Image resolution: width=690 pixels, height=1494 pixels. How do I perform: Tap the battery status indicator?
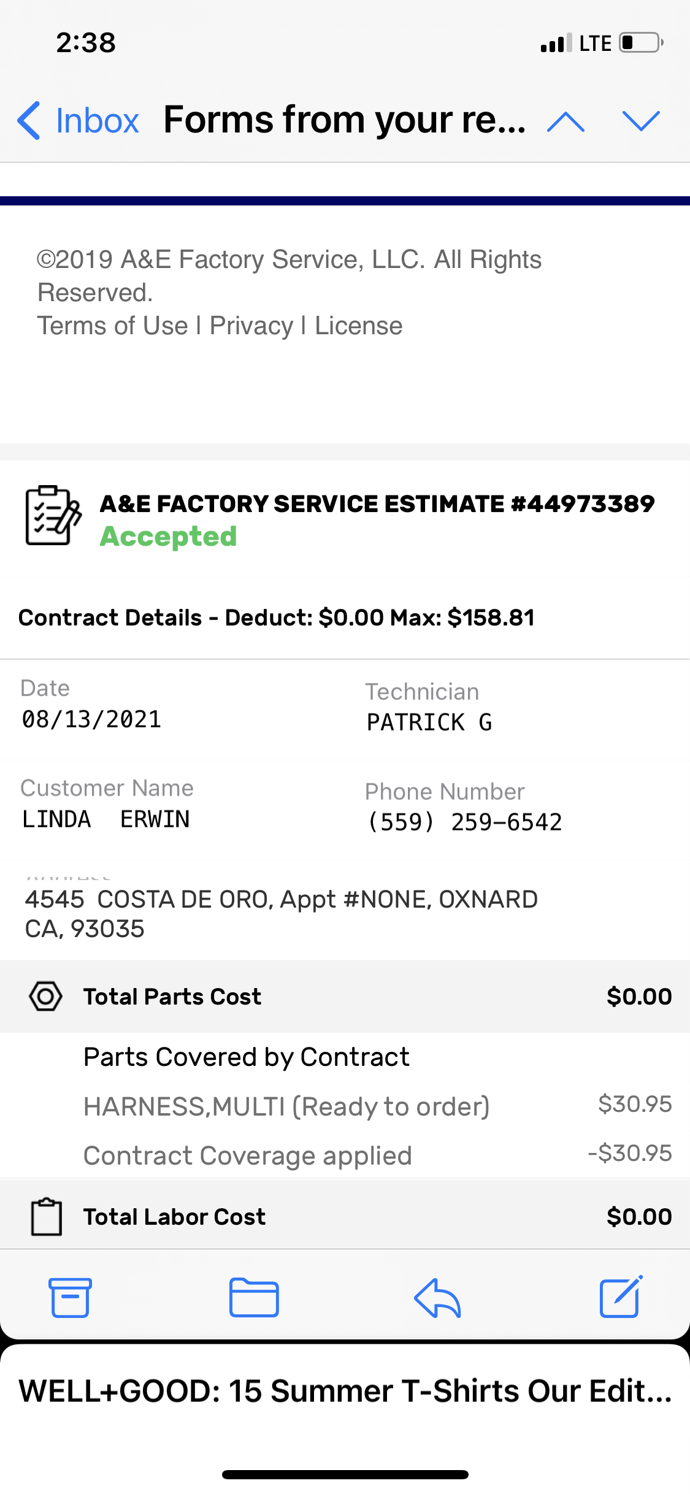pos(641,43)
